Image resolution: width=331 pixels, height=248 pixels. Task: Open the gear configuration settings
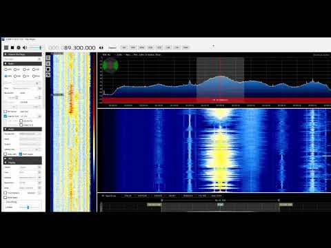[x=19, y=48]
